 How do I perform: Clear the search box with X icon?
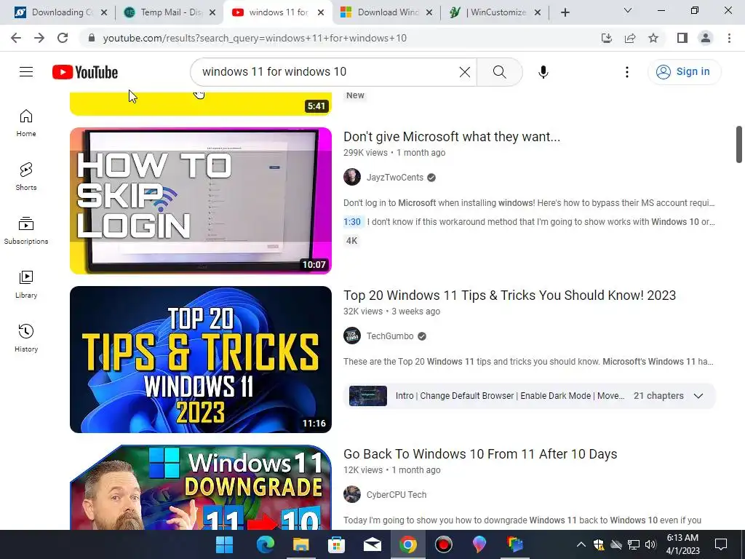(x=465, y=72)
